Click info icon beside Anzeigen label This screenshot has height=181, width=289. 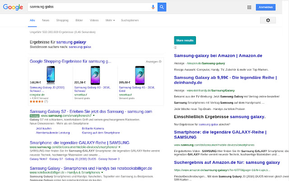[160, 62]
